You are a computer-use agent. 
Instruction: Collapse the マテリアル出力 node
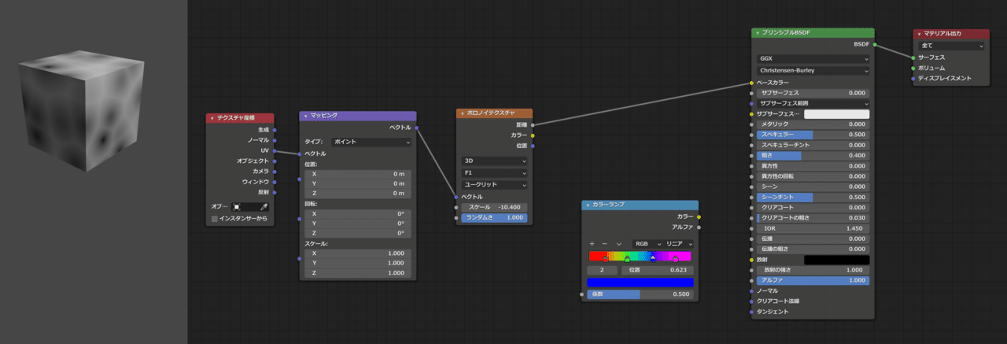(x=919, y=34)
